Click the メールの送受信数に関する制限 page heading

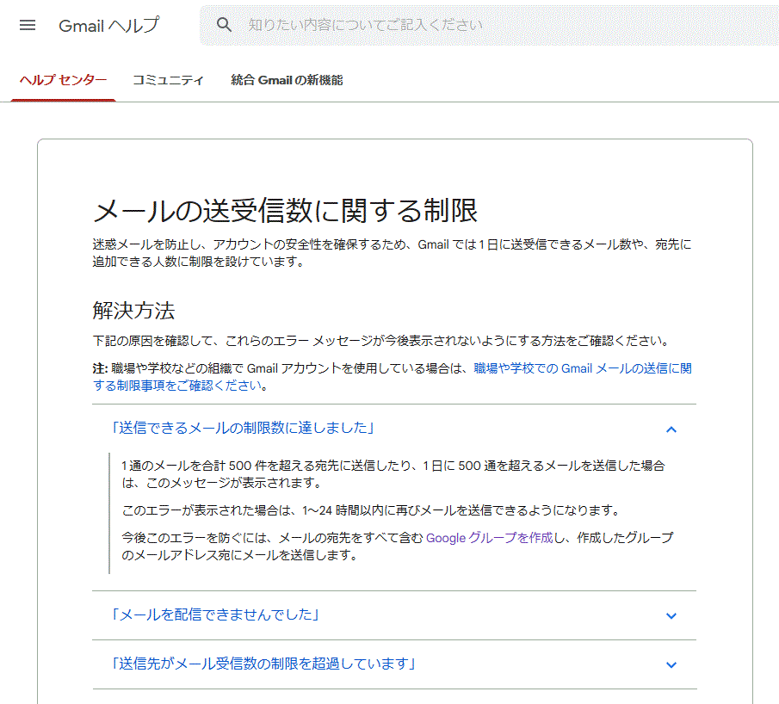284,210
